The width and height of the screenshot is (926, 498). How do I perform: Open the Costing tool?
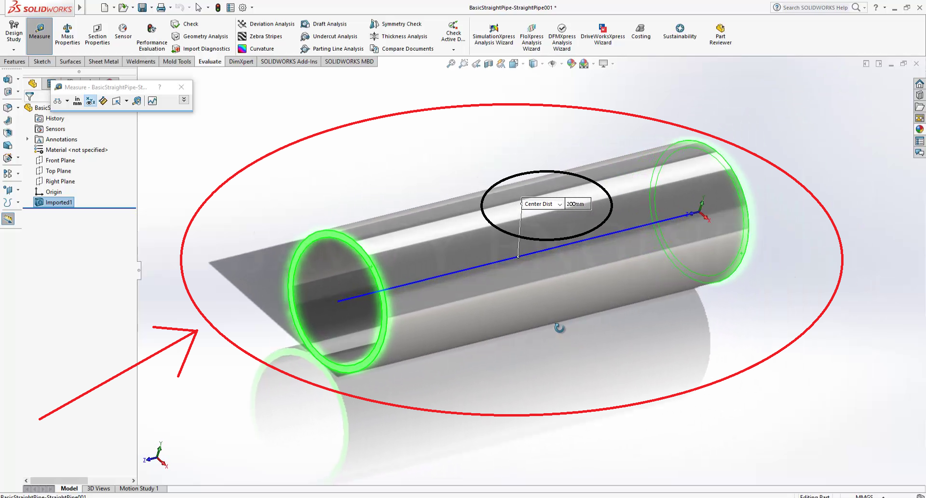(640, 31)
